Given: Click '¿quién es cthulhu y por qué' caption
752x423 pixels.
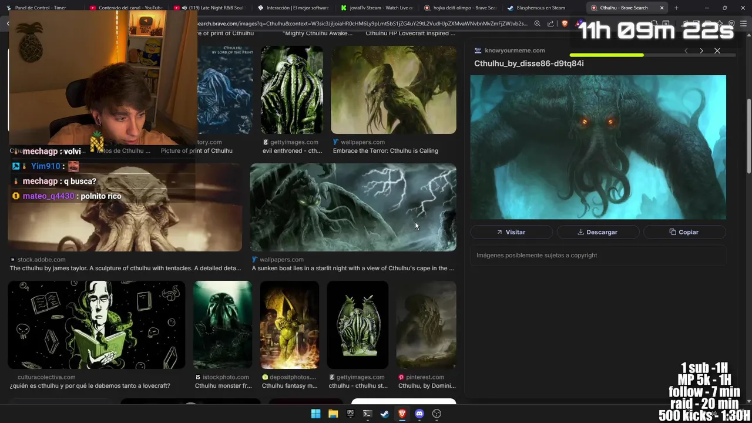Looking at the screenshot, I should (x=90, y=386).
